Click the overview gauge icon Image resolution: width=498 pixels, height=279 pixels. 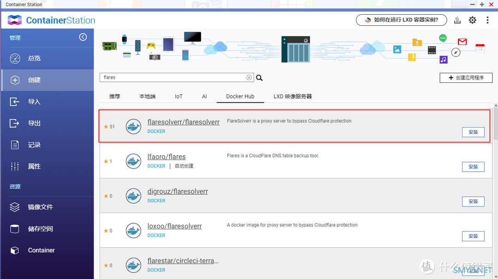point(15,58)
